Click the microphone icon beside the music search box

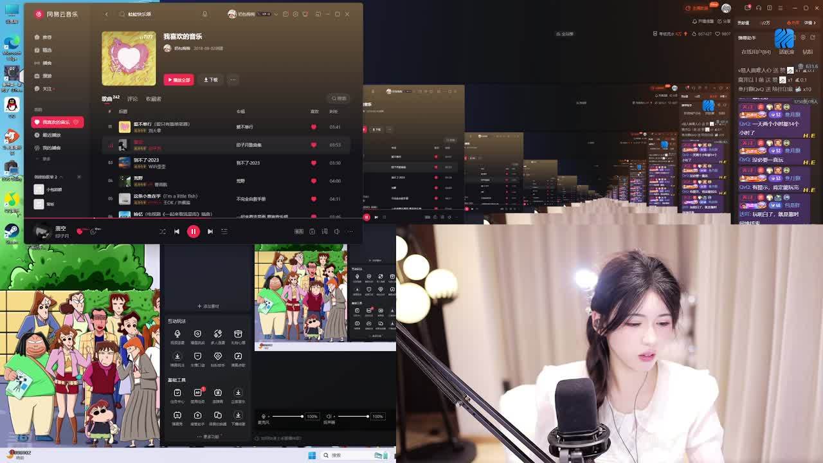(204, 14)
